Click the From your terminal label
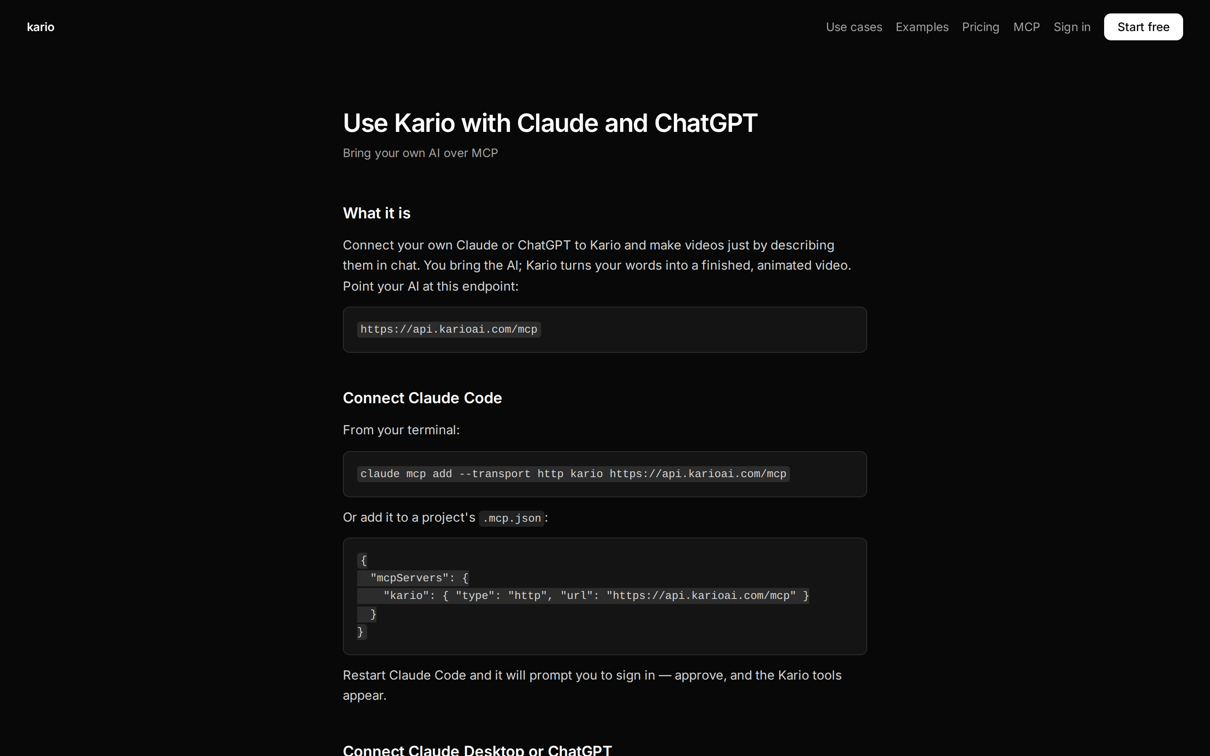 401,430
